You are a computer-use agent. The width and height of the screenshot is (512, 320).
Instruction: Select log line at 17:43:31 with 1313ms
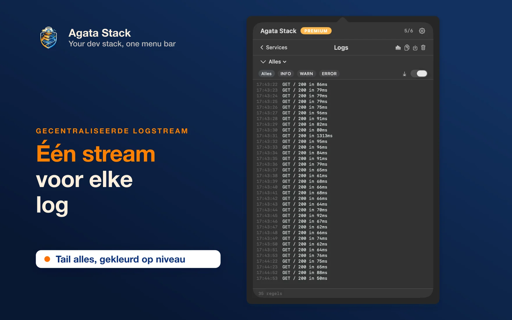(294, 136)
